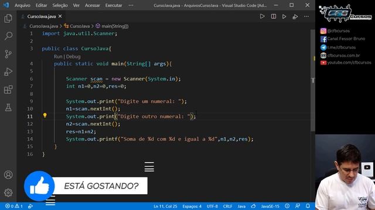Open the Executar menu
375x210 pixels.
[x=114, y=5]
